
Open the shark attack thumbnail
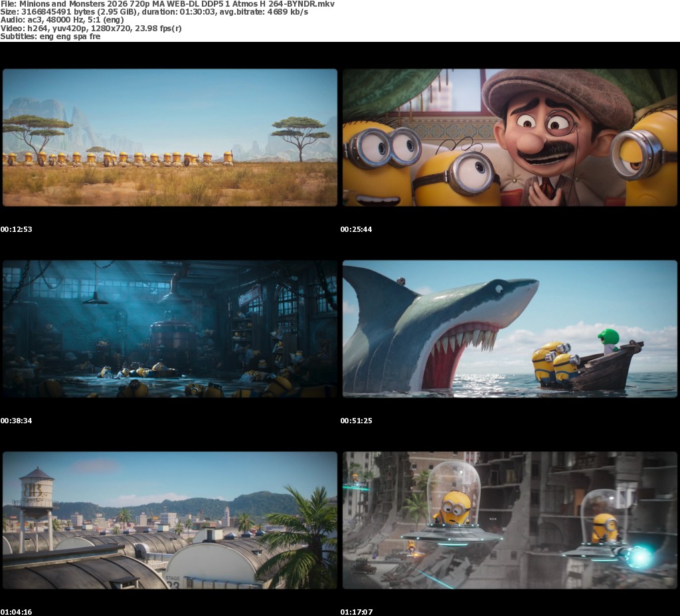tap(510, 329)
